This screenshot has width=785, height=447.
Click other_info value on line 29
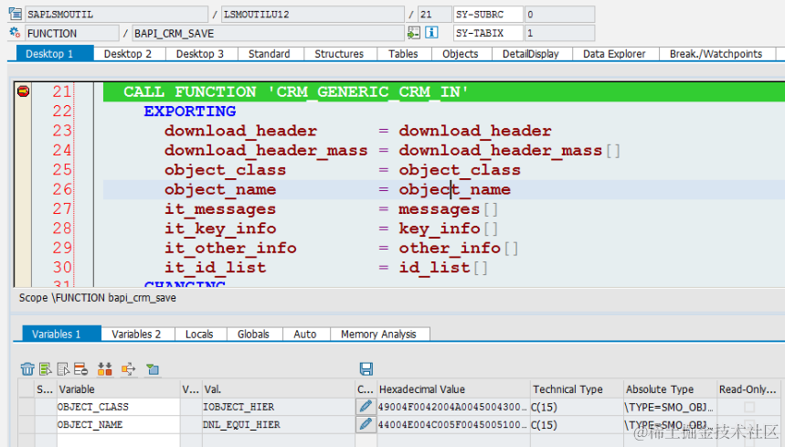pos(450,248)
